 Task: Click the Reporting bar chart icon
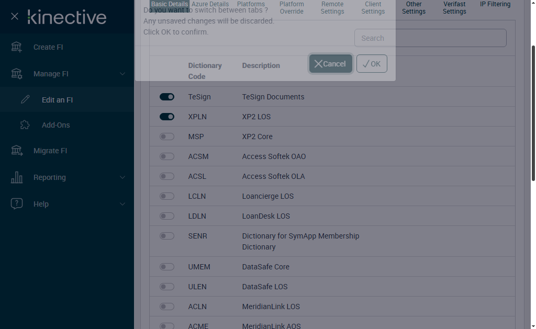(x=16, y=177)
